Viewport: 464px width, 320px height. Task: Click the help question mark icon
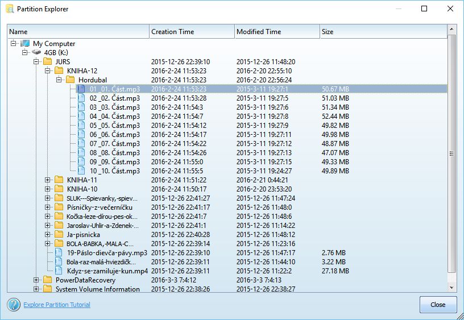point(14,304)
